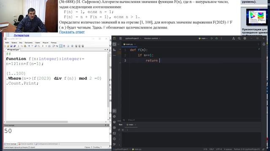This screenshot has height=151, width=270.
Task: Run main configuration with PyCharm play button
Action: click(x=212, y=38)
